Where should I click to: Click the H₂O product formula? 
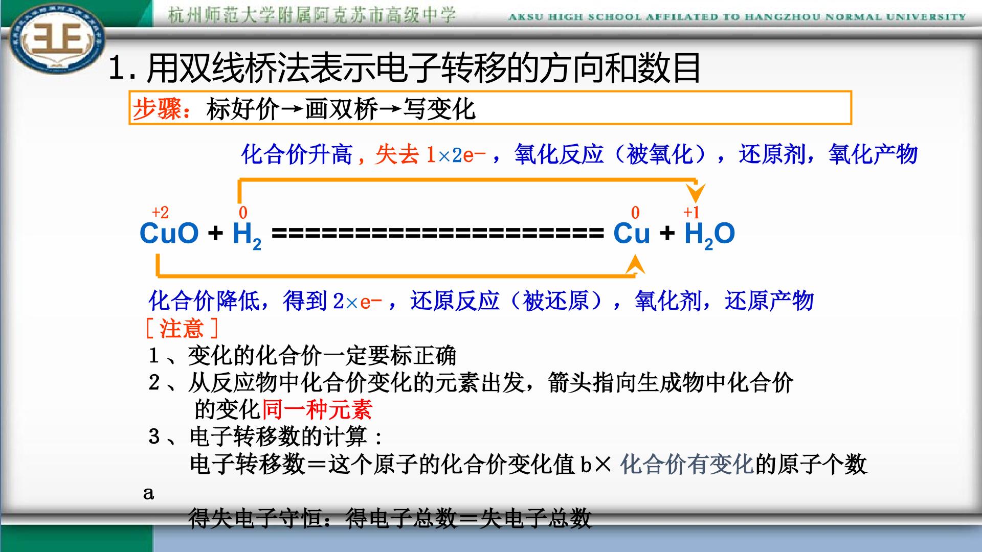click(709, 235)
